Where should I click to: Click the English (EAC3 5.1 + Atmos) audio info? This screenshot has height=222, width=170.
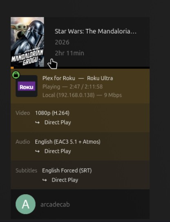tap(68, 142)
